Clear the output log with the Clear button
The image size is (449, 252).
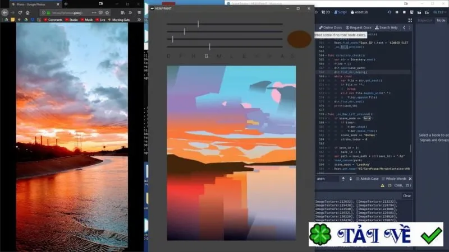point(407,195)
